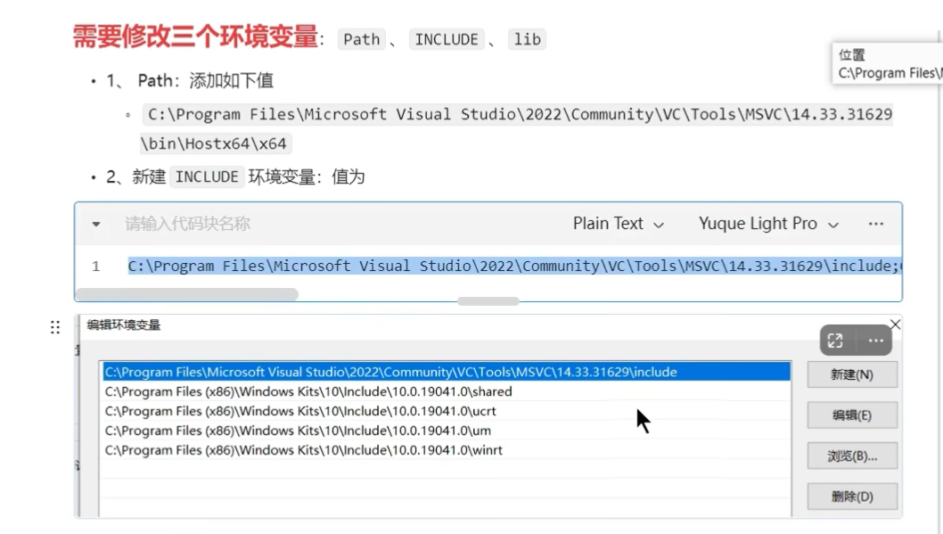Click the 编辑环境变量 dialog title
The width and height of the screenshot is (943, 534).
click(x=123, y=325)
